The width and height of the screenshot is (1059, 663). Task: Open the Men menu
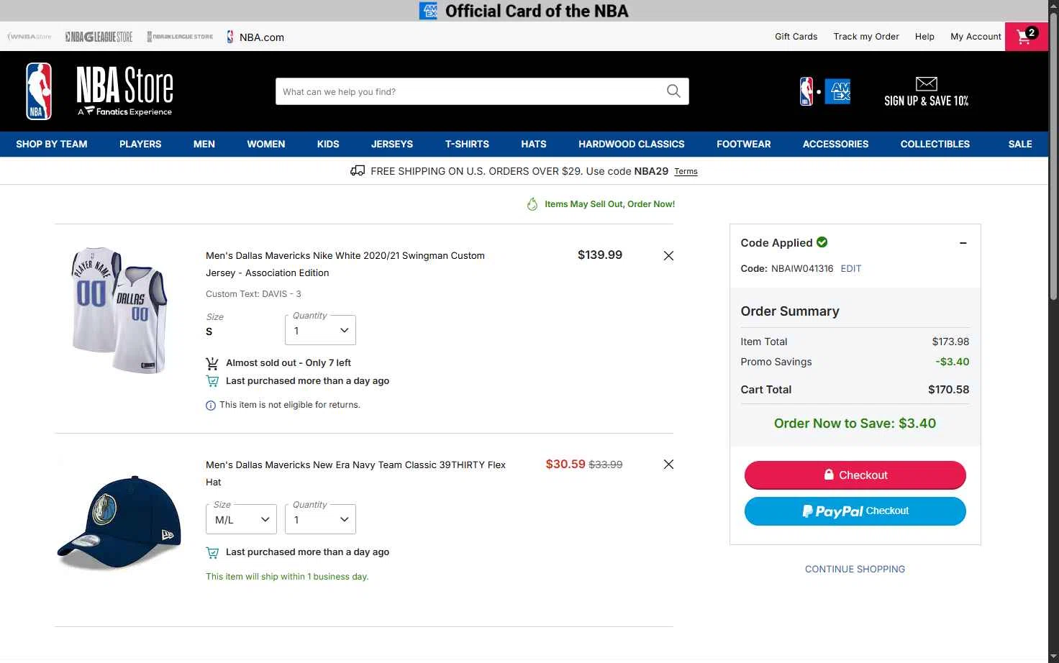(204, 144)
